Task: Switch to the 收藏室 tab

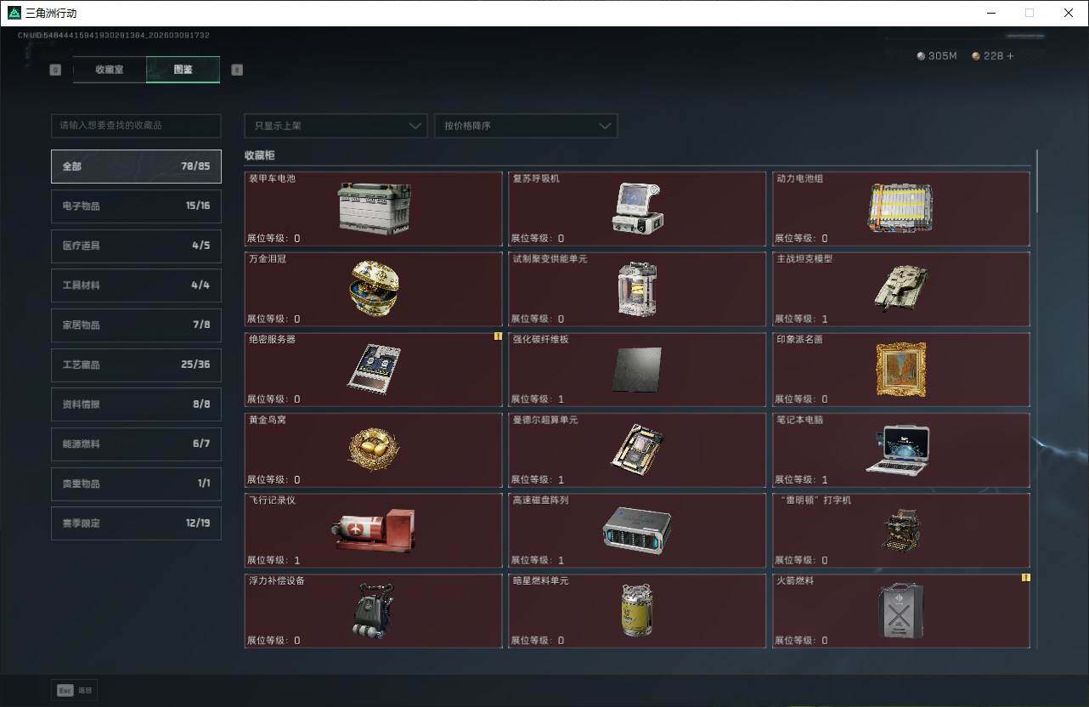Action: coord(109,70)
